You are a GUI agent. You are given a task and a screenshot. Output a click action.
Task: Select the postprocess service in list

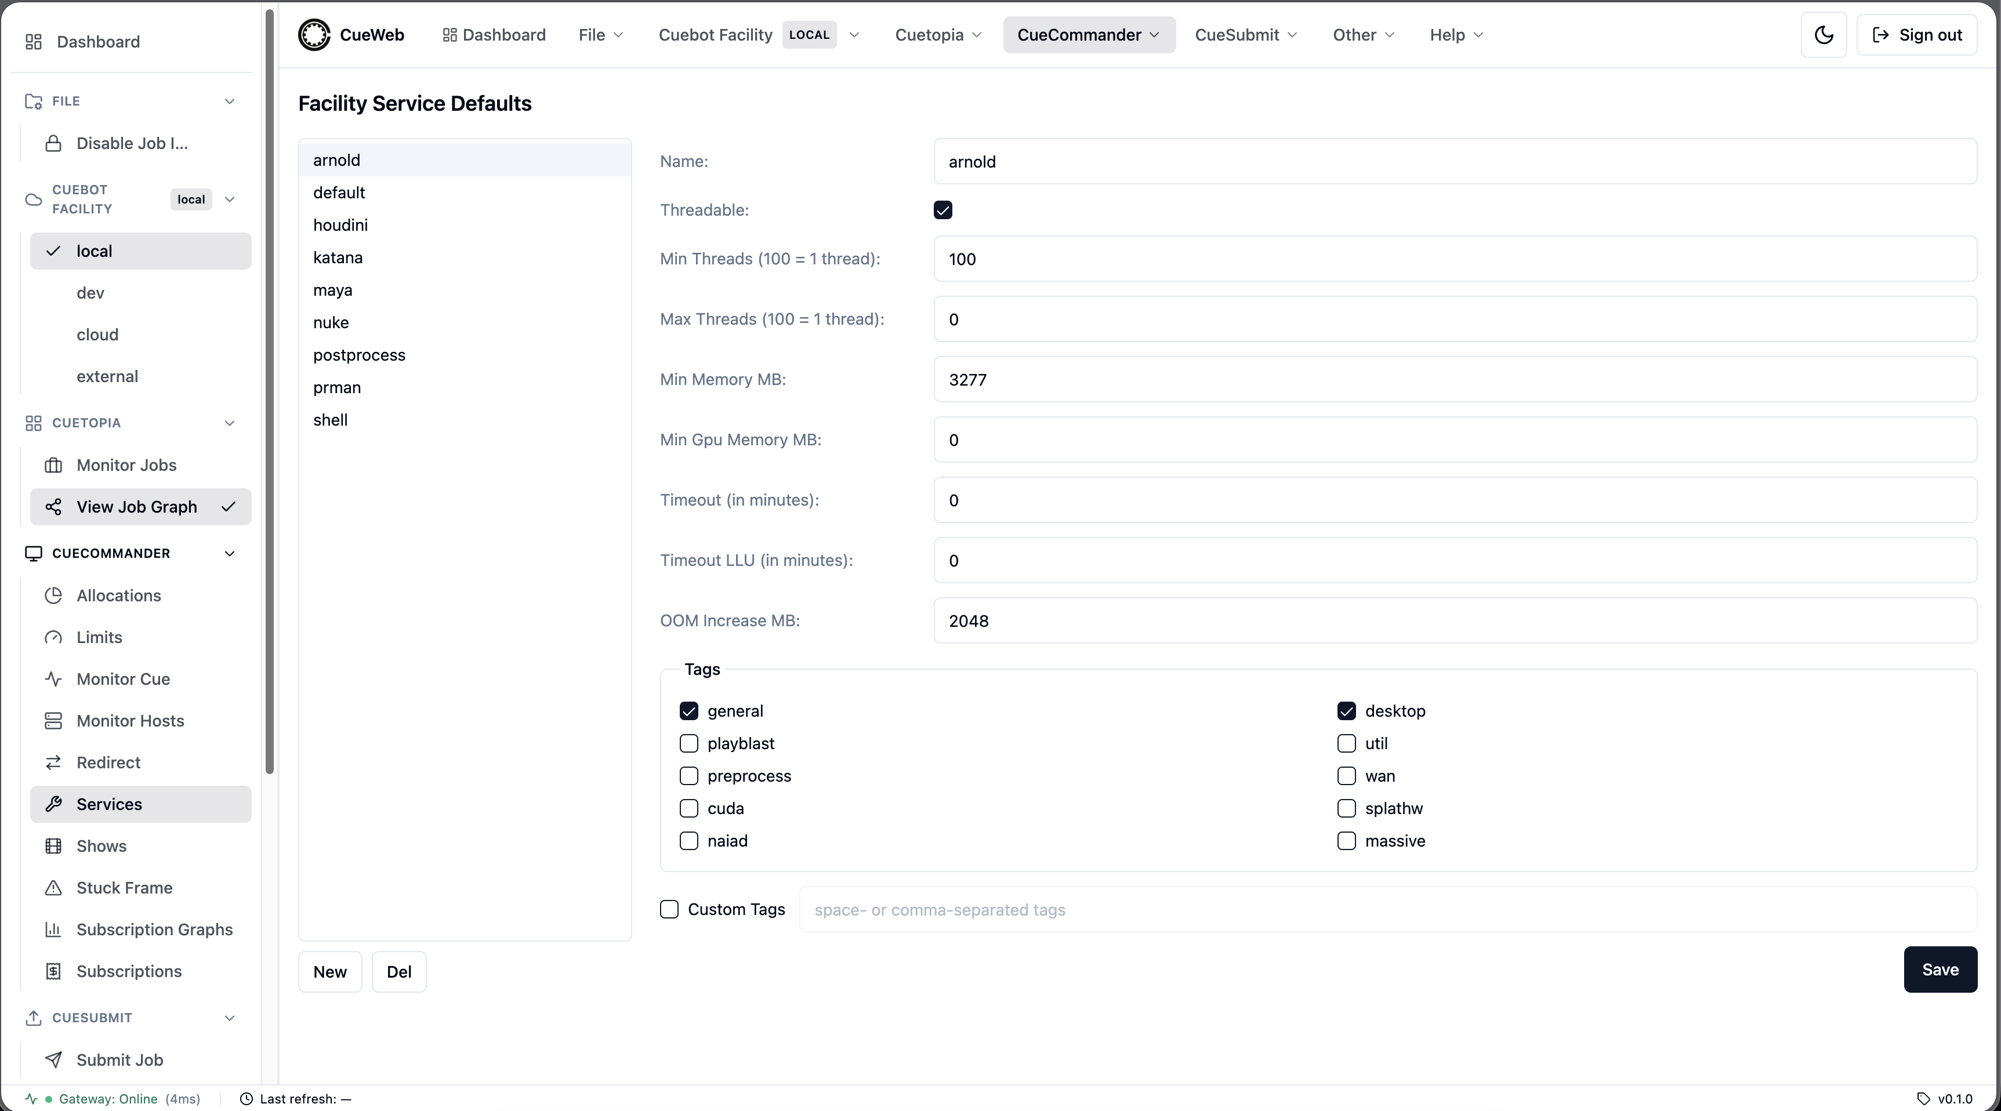tap(465, 355)
